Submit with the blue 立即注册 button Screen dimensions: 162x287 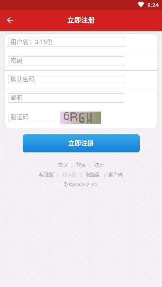tap(81, 143)
